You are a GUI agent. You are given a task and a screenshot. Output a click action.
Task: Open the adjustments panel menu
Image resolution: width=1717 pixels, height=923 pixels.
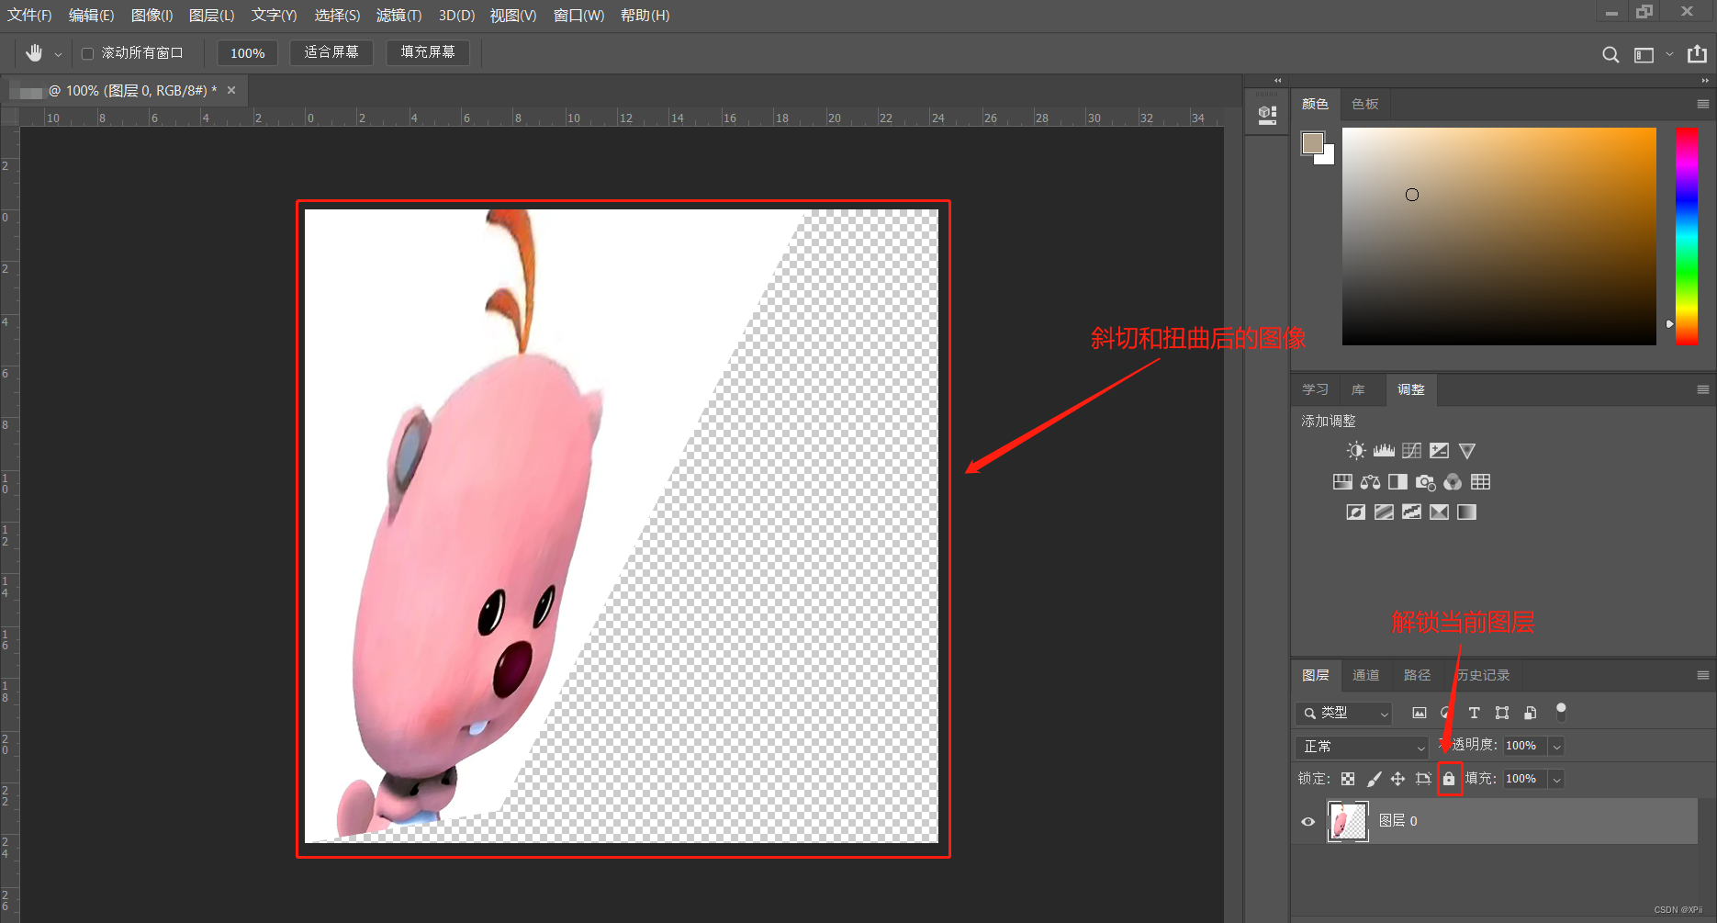[1703, 389]
